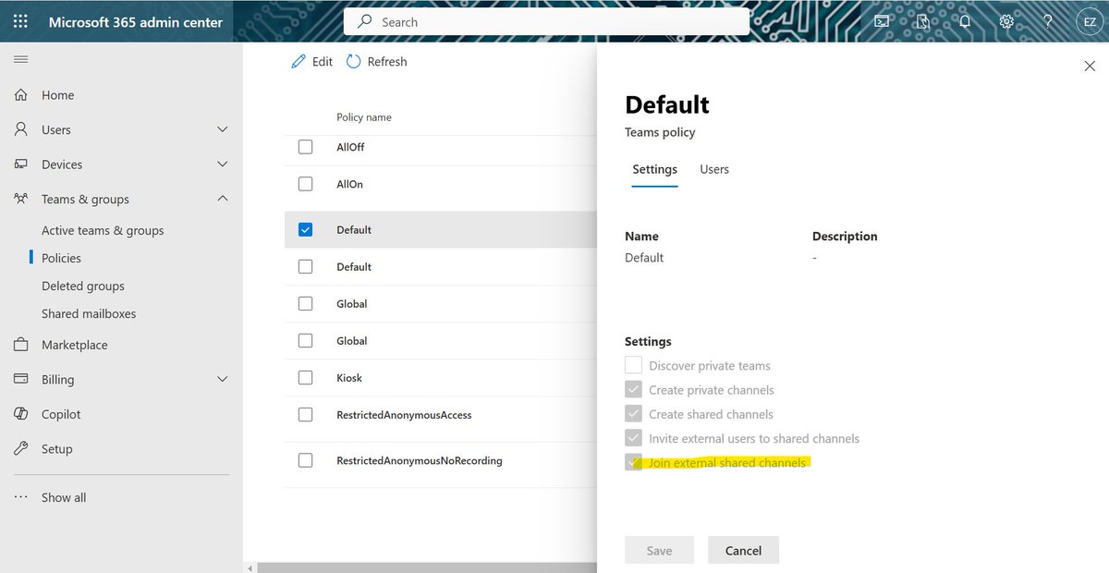Collapse navigation with the hamburger menu icon
1109x573 pixels.
(x=20, y=60)
